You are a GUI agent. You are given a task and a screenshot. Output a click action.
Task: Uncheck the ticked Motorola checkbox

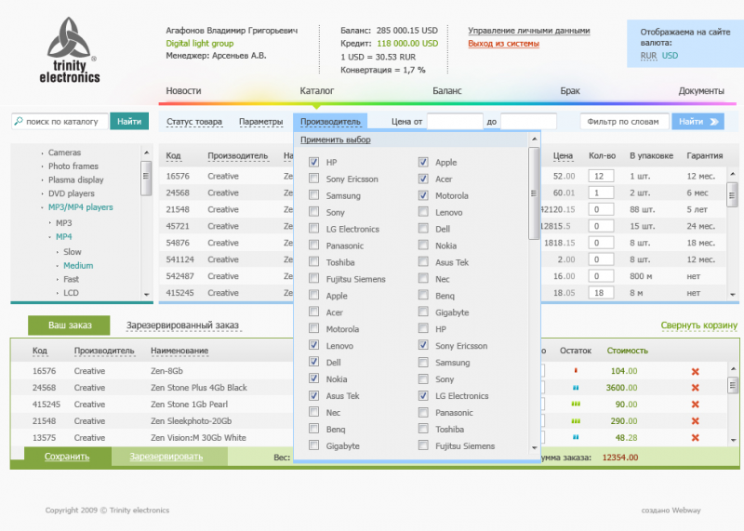[423, 195]
